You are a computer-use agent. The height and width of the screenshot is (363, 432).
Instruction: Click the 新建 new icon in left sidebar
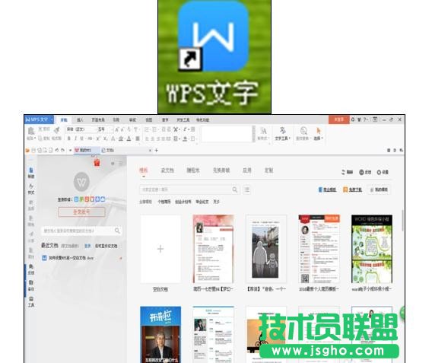coord(31,173)
